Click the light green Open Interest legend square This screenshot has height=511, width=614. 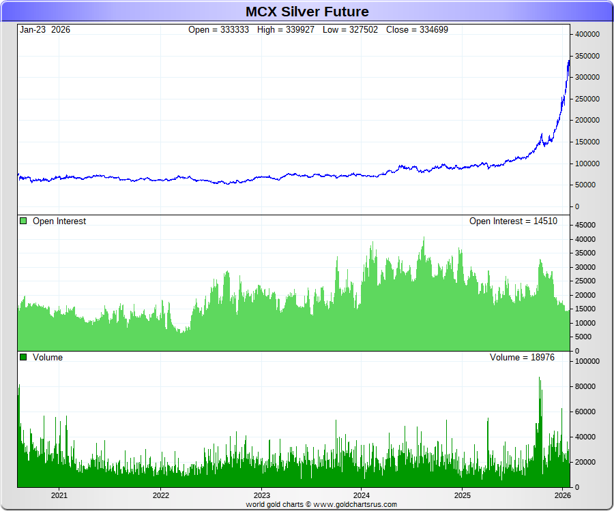23,221
